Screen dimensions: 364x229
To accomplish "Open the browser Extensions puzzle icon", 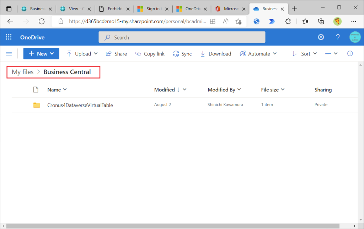I will [288, 21].
